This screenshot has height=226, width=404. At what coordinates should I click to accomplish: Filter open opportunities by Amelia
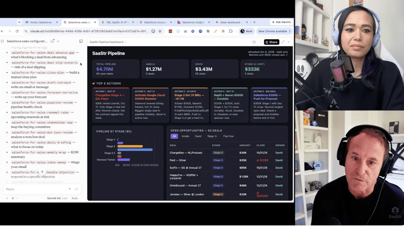[x=185, y=136]
